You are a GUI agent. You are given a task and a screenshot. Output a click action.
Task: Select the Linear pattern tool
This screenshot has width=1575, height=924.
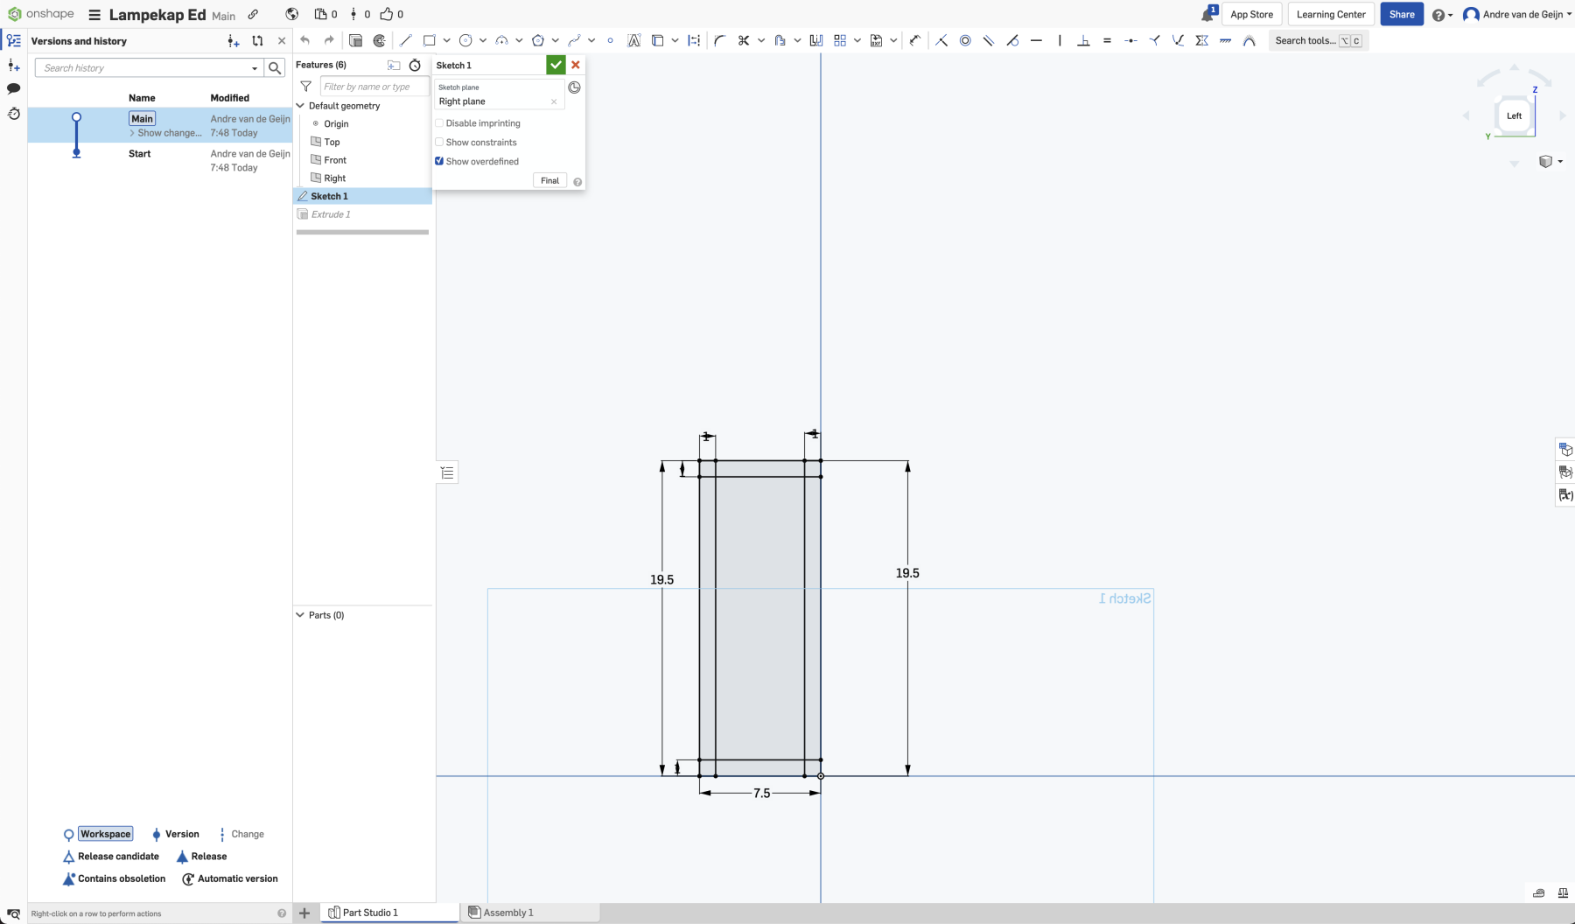click(840, 40)
